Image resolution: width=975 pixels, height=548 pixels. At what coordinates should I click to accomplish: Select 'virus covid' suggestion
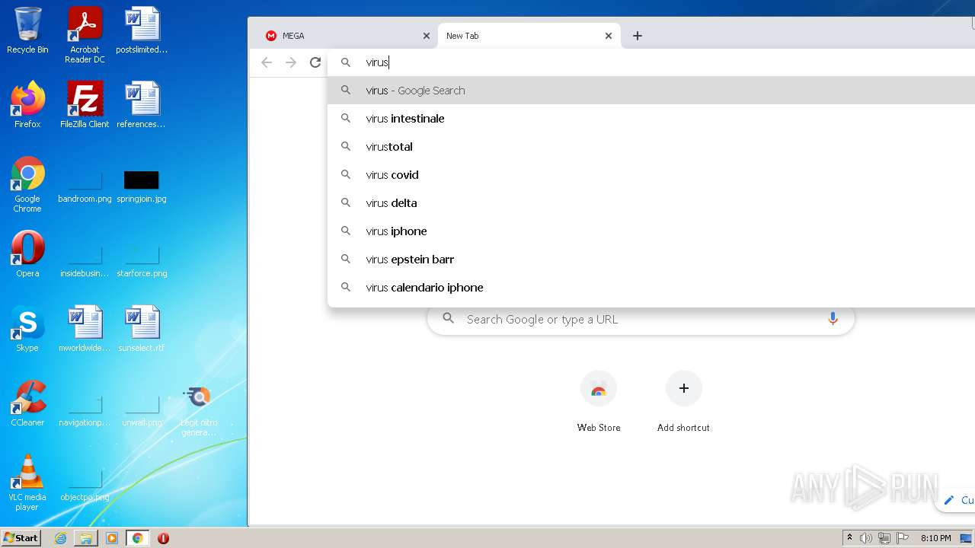click(x=651, y=175)
